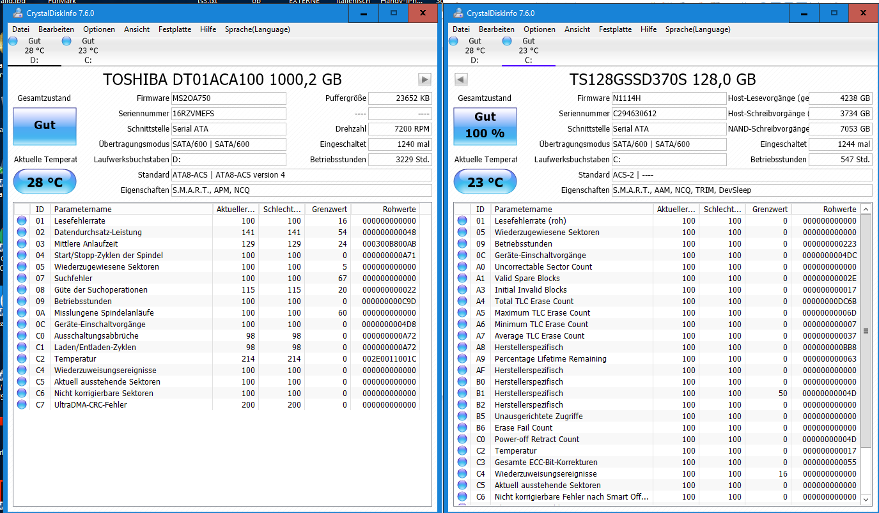Viewport: 879px width, 513px height.
Task: Click Eigenschaften field with S.M.A.R.T., APM, NCQ
Action: pos(301,190)
